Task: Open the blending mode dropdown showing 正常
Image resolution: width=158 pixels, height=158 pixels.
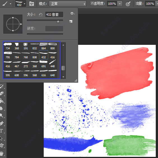Action: [68, 4]
